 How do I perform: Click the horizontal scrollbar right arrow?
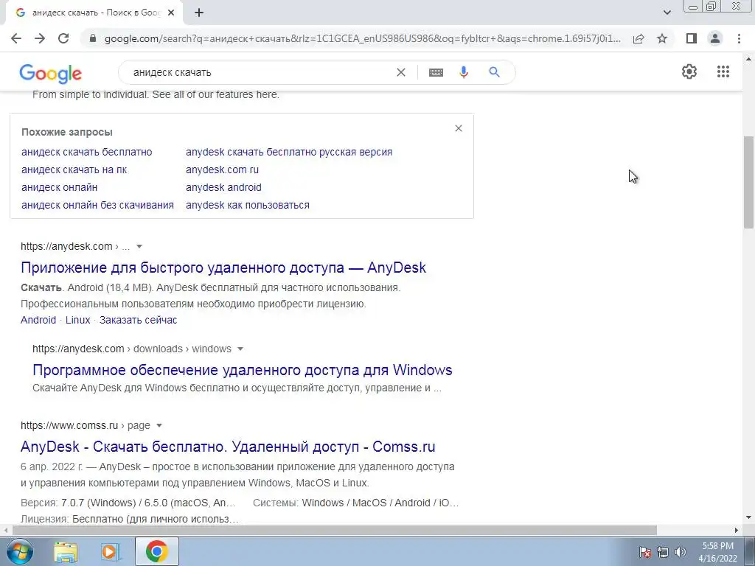click(x=737, y=530)
